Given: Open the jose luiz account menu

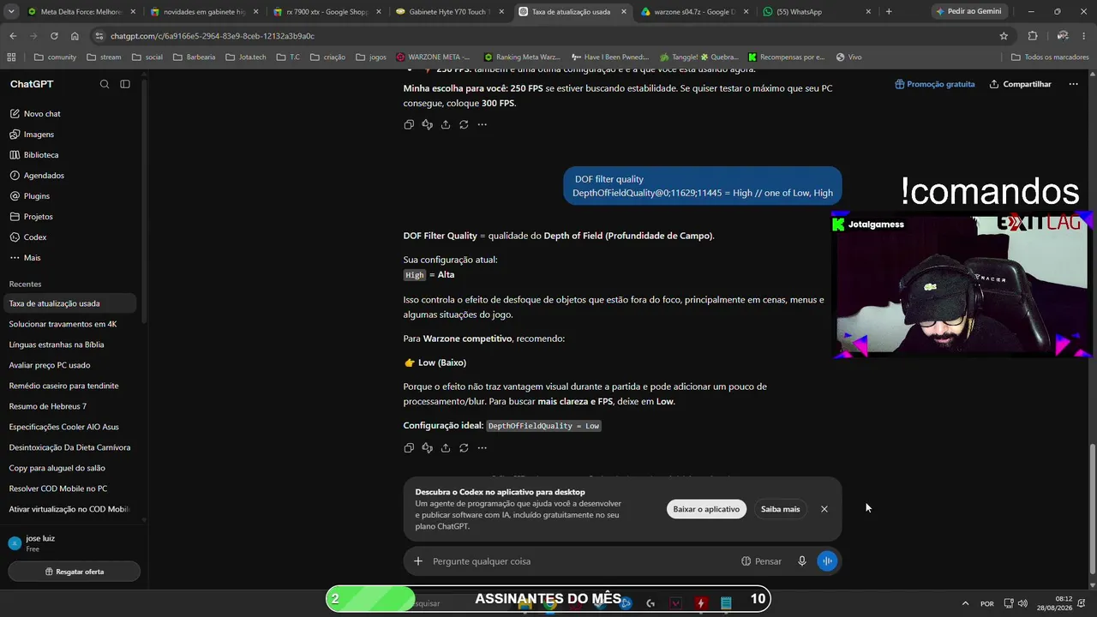Looking at the screenshot, I should [x=72, y=543].
